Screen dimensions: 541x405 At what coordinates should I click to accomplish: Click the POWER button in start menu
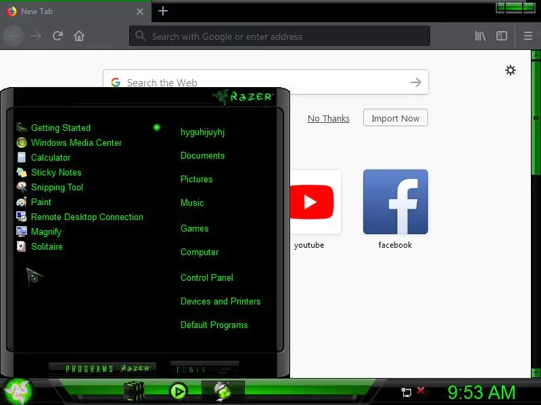(204, 369)
